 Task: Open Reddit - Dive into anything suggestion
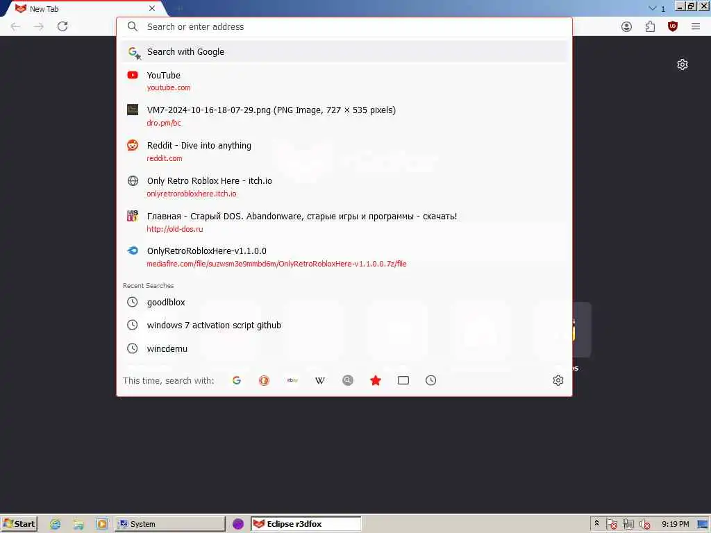[344, 151]
